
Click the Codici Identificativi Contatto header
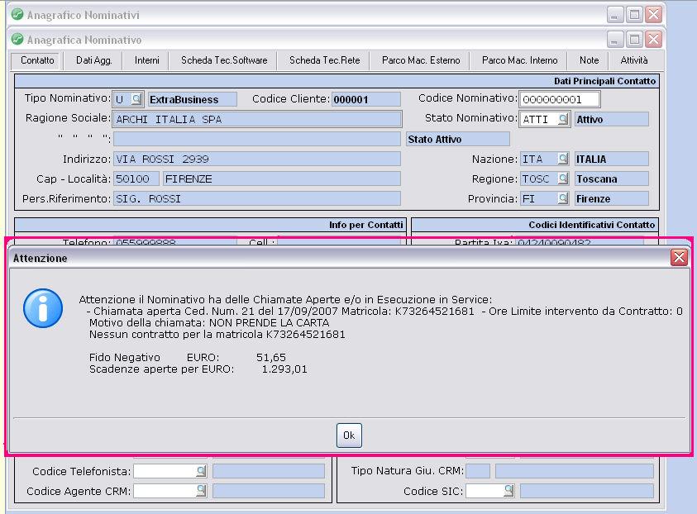592,225
